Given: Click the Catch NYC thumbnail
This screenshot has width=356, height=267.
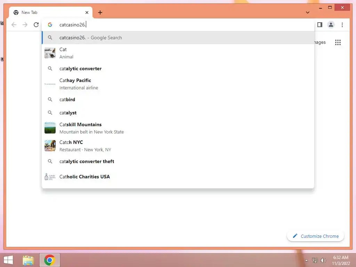Looking at the screenshot, I should point(50,146).
